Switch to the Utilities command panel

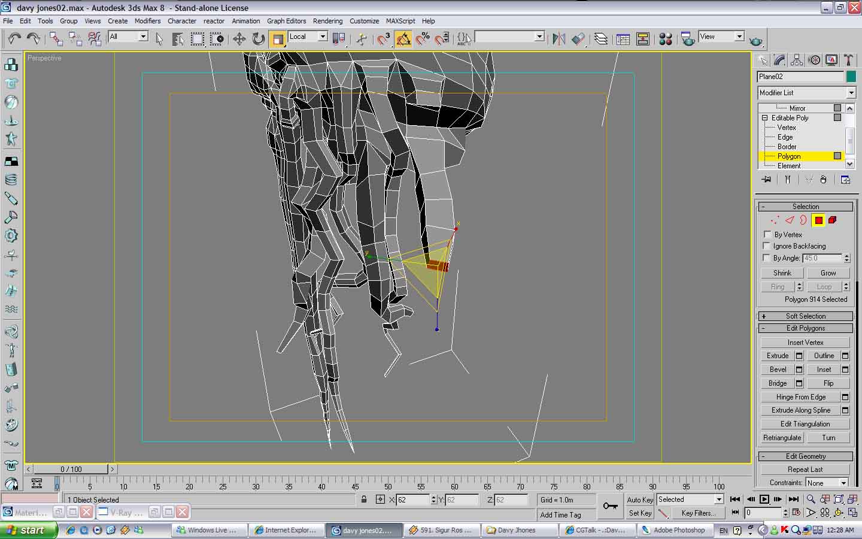[x=848, y=60]
